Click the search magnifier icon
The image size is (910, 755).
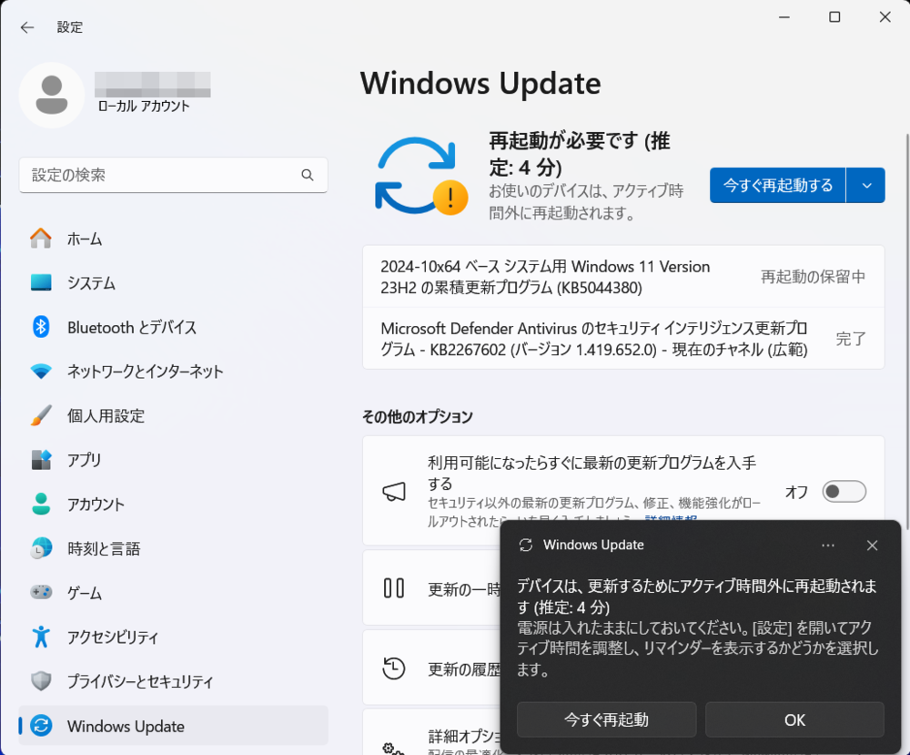(308, 175)
